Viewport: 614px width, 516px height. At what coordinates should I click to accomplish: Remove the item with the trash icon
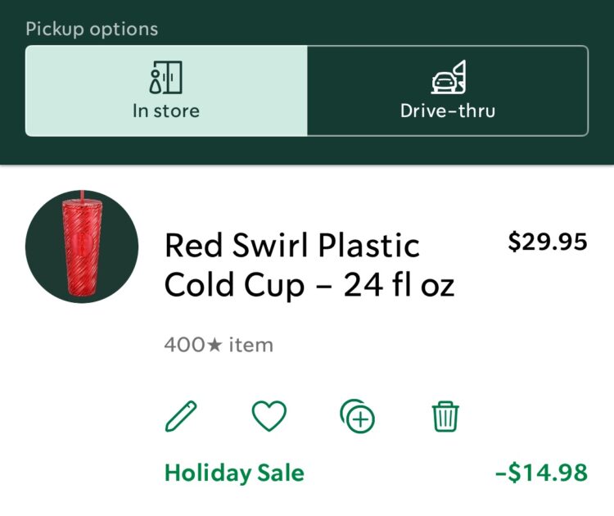445,417
